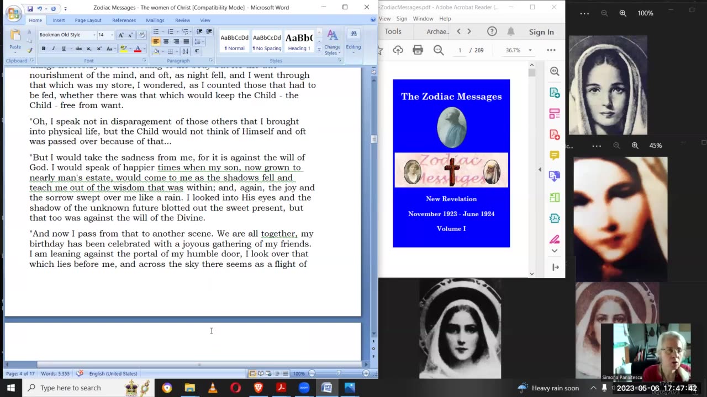
Task: Sort the selected text
Action: pos(186,51)
